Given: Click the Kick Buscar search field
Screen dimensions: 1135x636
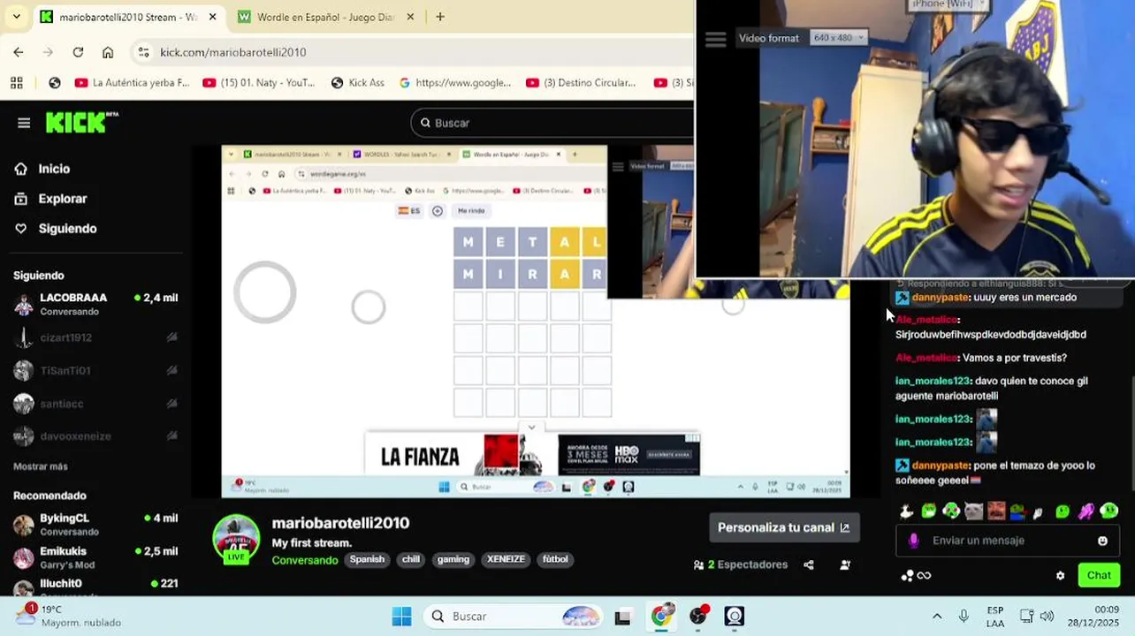Looking at the screenshot, I should [x=552, y=123].
